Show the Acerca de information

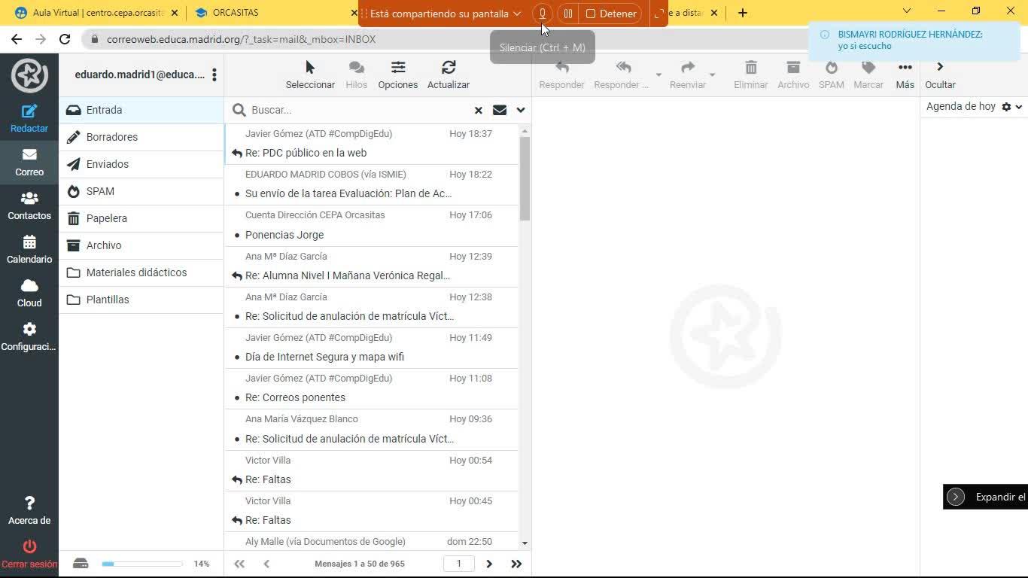pos(29,510)
